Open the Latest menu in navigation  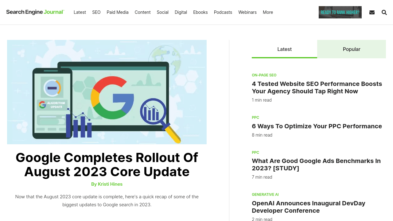click(80, 12)
